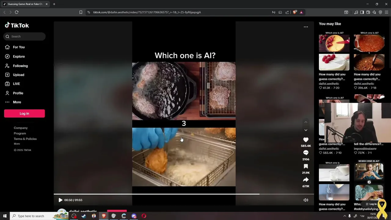Open the Brave VPN shield icon

click(x=380, y=12)
